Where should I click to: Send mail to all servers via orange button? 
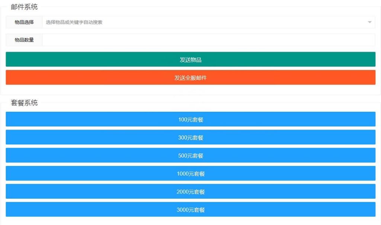point(190,78)
